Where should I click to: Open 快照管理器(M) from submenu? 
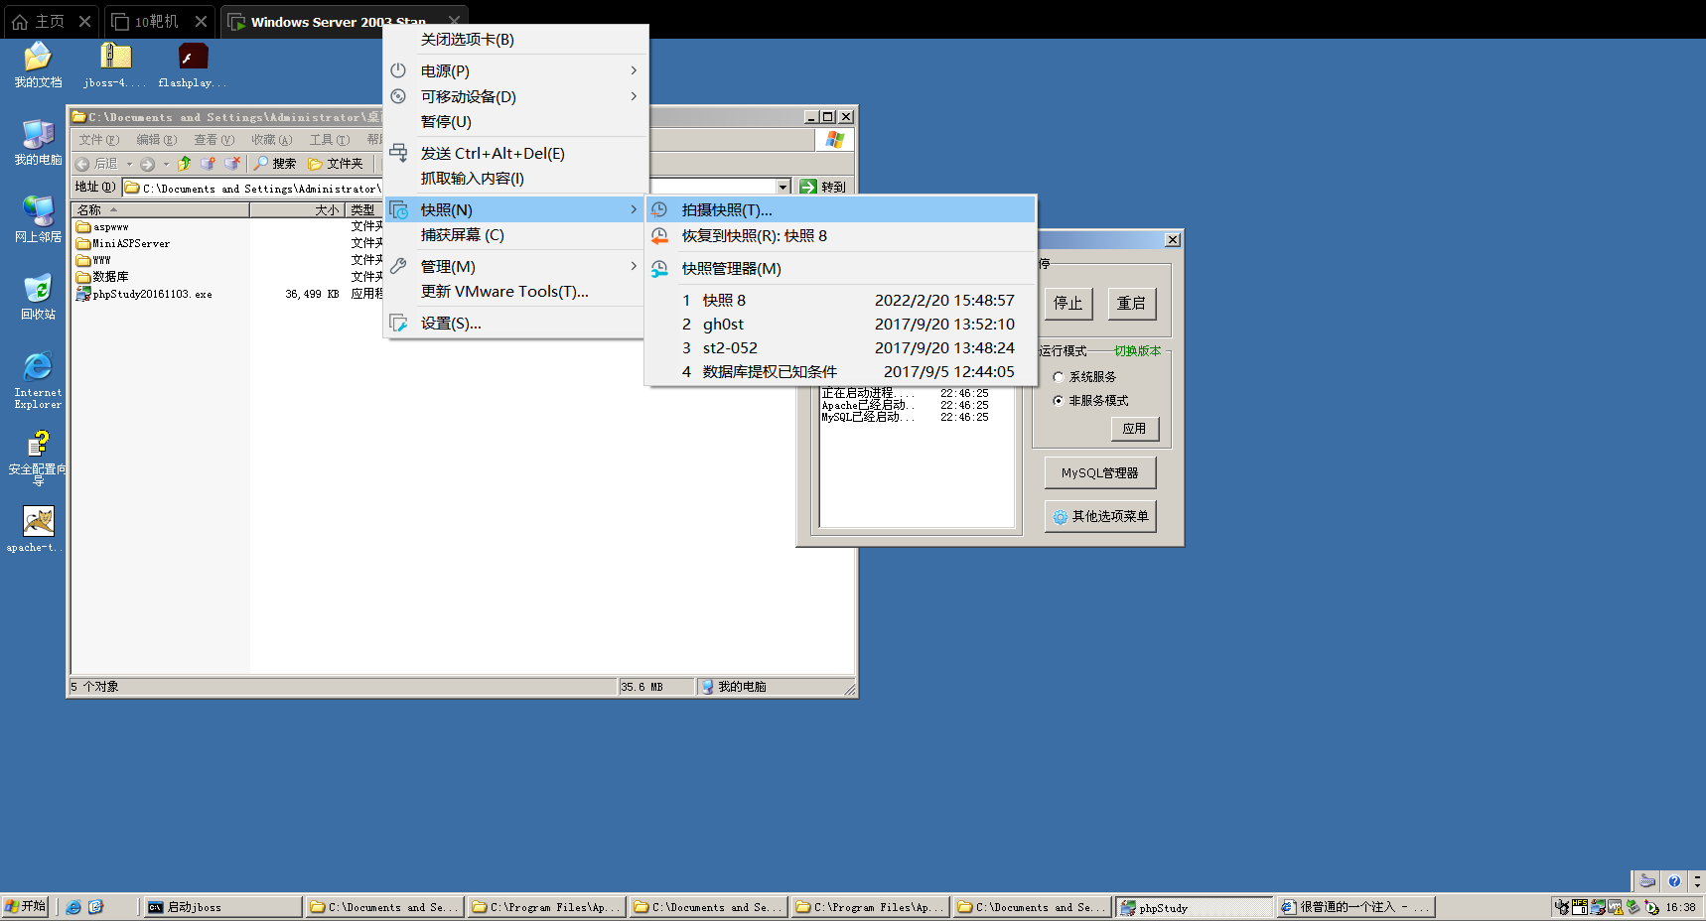point(840,269)
